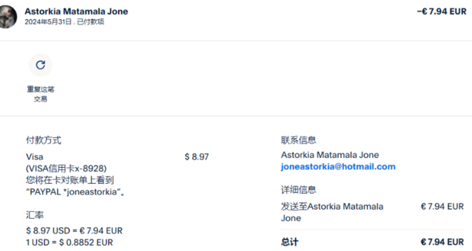Click Astorkia Matamala Jone's profile avatar
The width and height of the screenshot is (472, 251).
pos(7,17)
